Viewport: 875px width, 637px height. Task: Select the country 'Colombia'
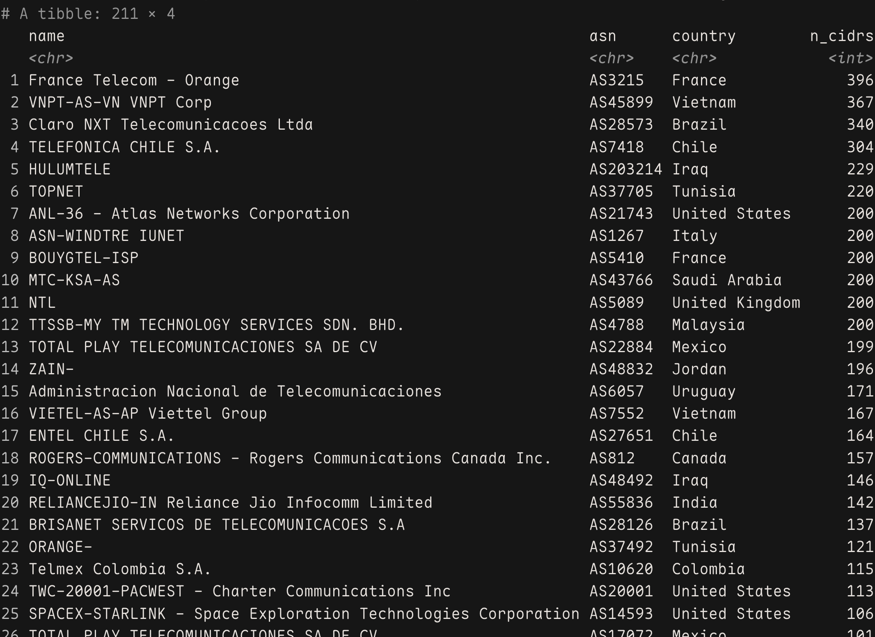click(708, 569)
